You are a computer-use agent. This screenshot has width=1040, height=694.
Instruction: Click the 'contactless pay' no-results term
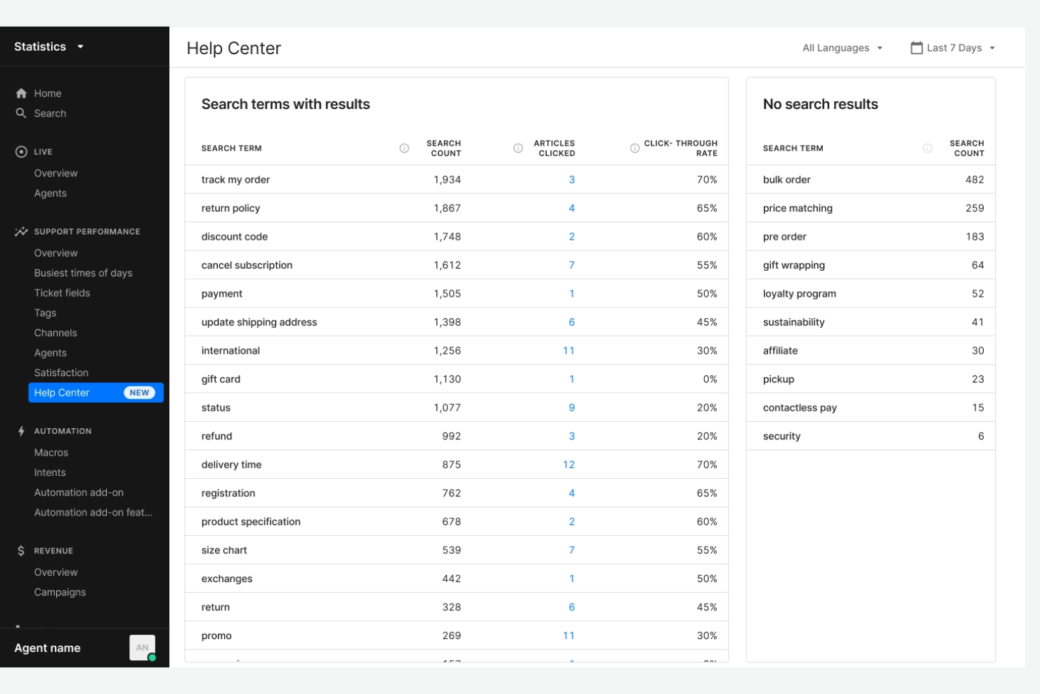[x=800, y=408]
